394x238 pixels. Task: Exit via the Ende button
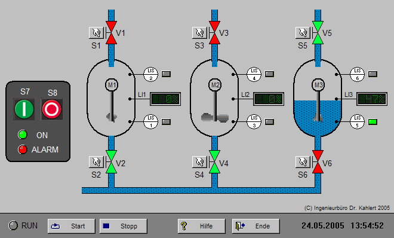pos(256,226)
